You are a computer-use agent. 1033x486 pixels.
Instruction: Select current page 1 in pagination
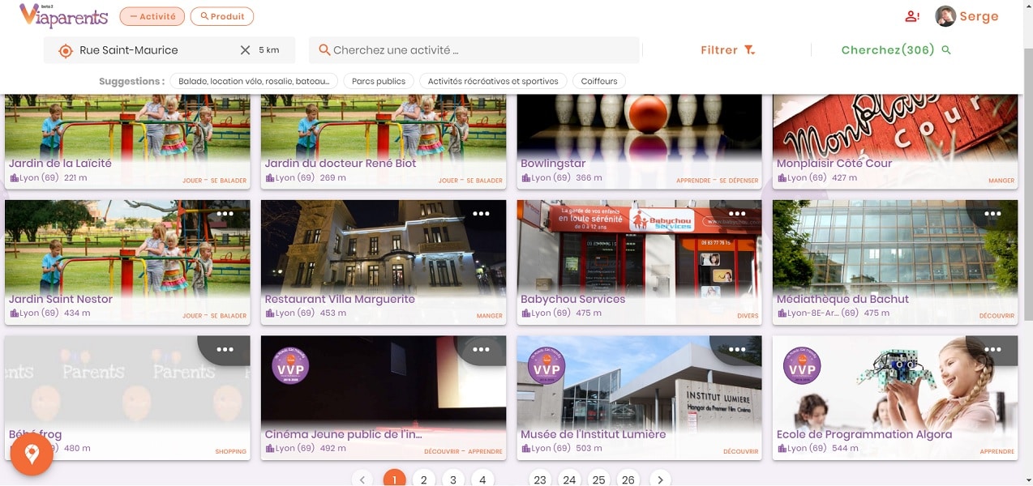pyautogui.click(x=394, y=480)
